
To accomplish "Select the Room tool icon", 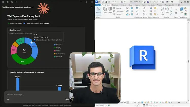I will 151,8.
